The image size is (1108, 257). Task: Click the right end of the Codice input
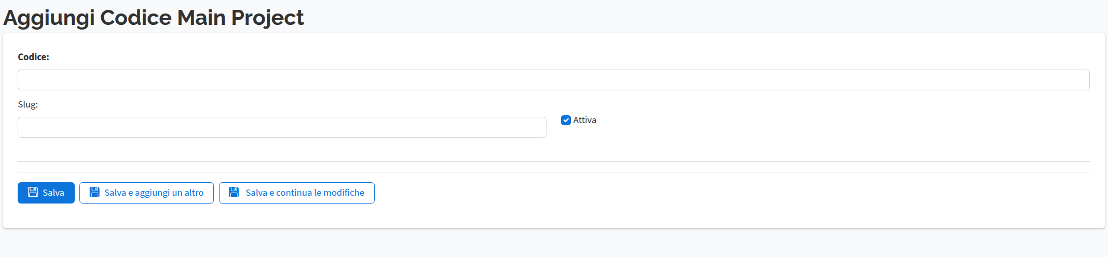1079,80
